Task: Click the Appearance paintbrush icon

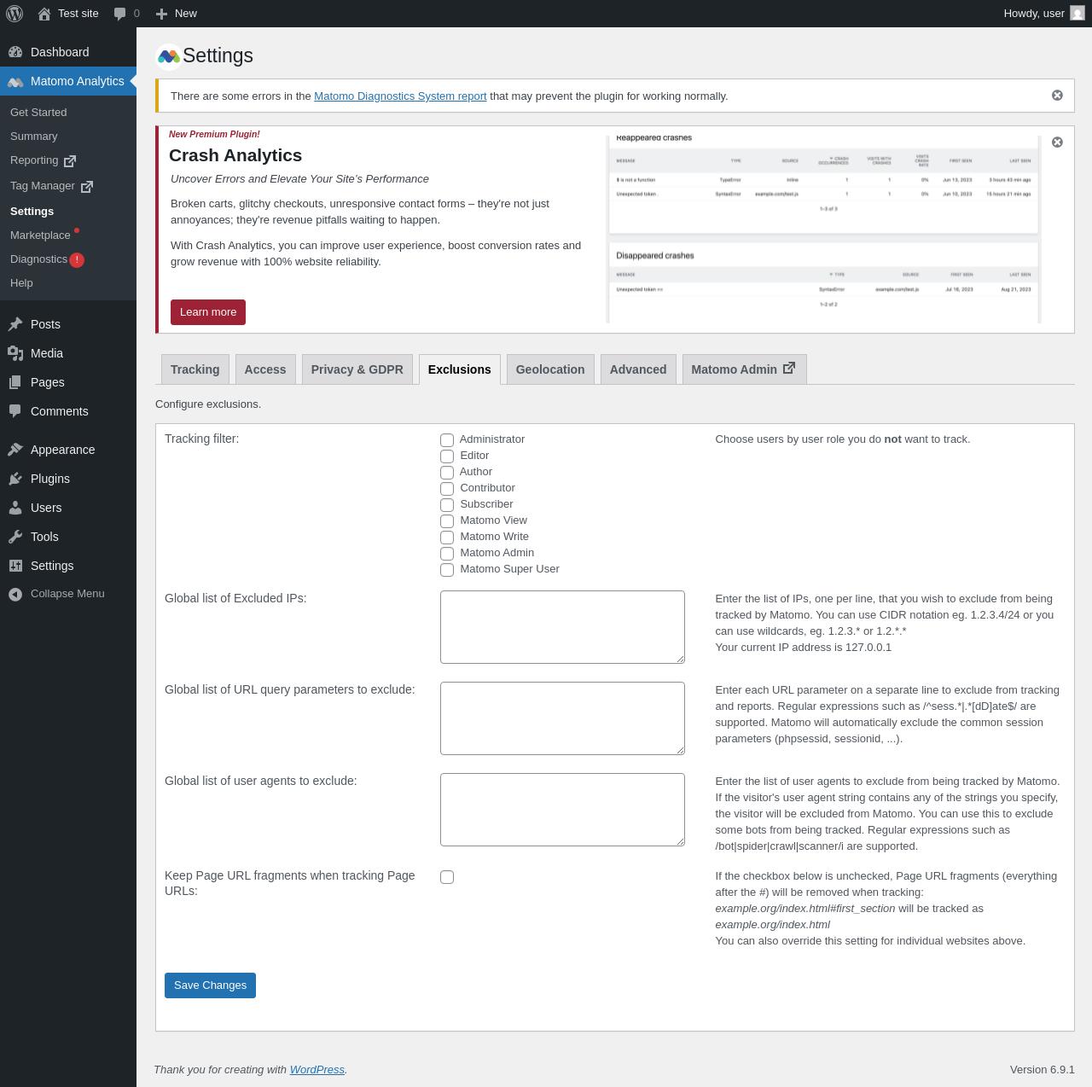Action: click(x=15, y=450)
